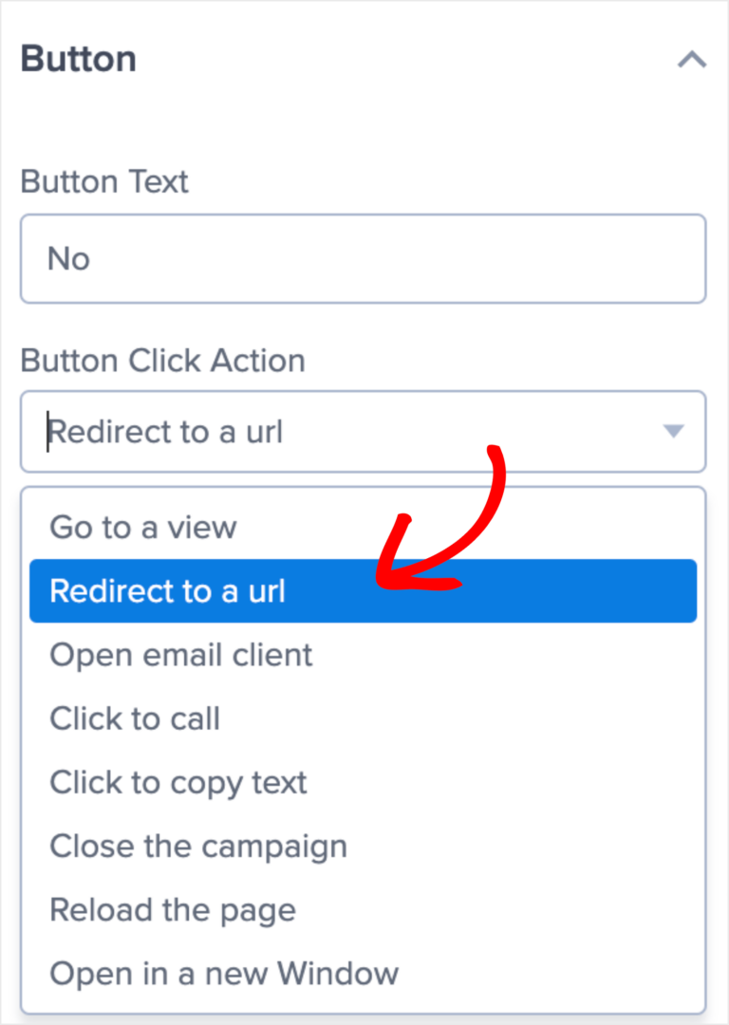Click the Button section header
729x1025 pixels.
pos(78,59)
